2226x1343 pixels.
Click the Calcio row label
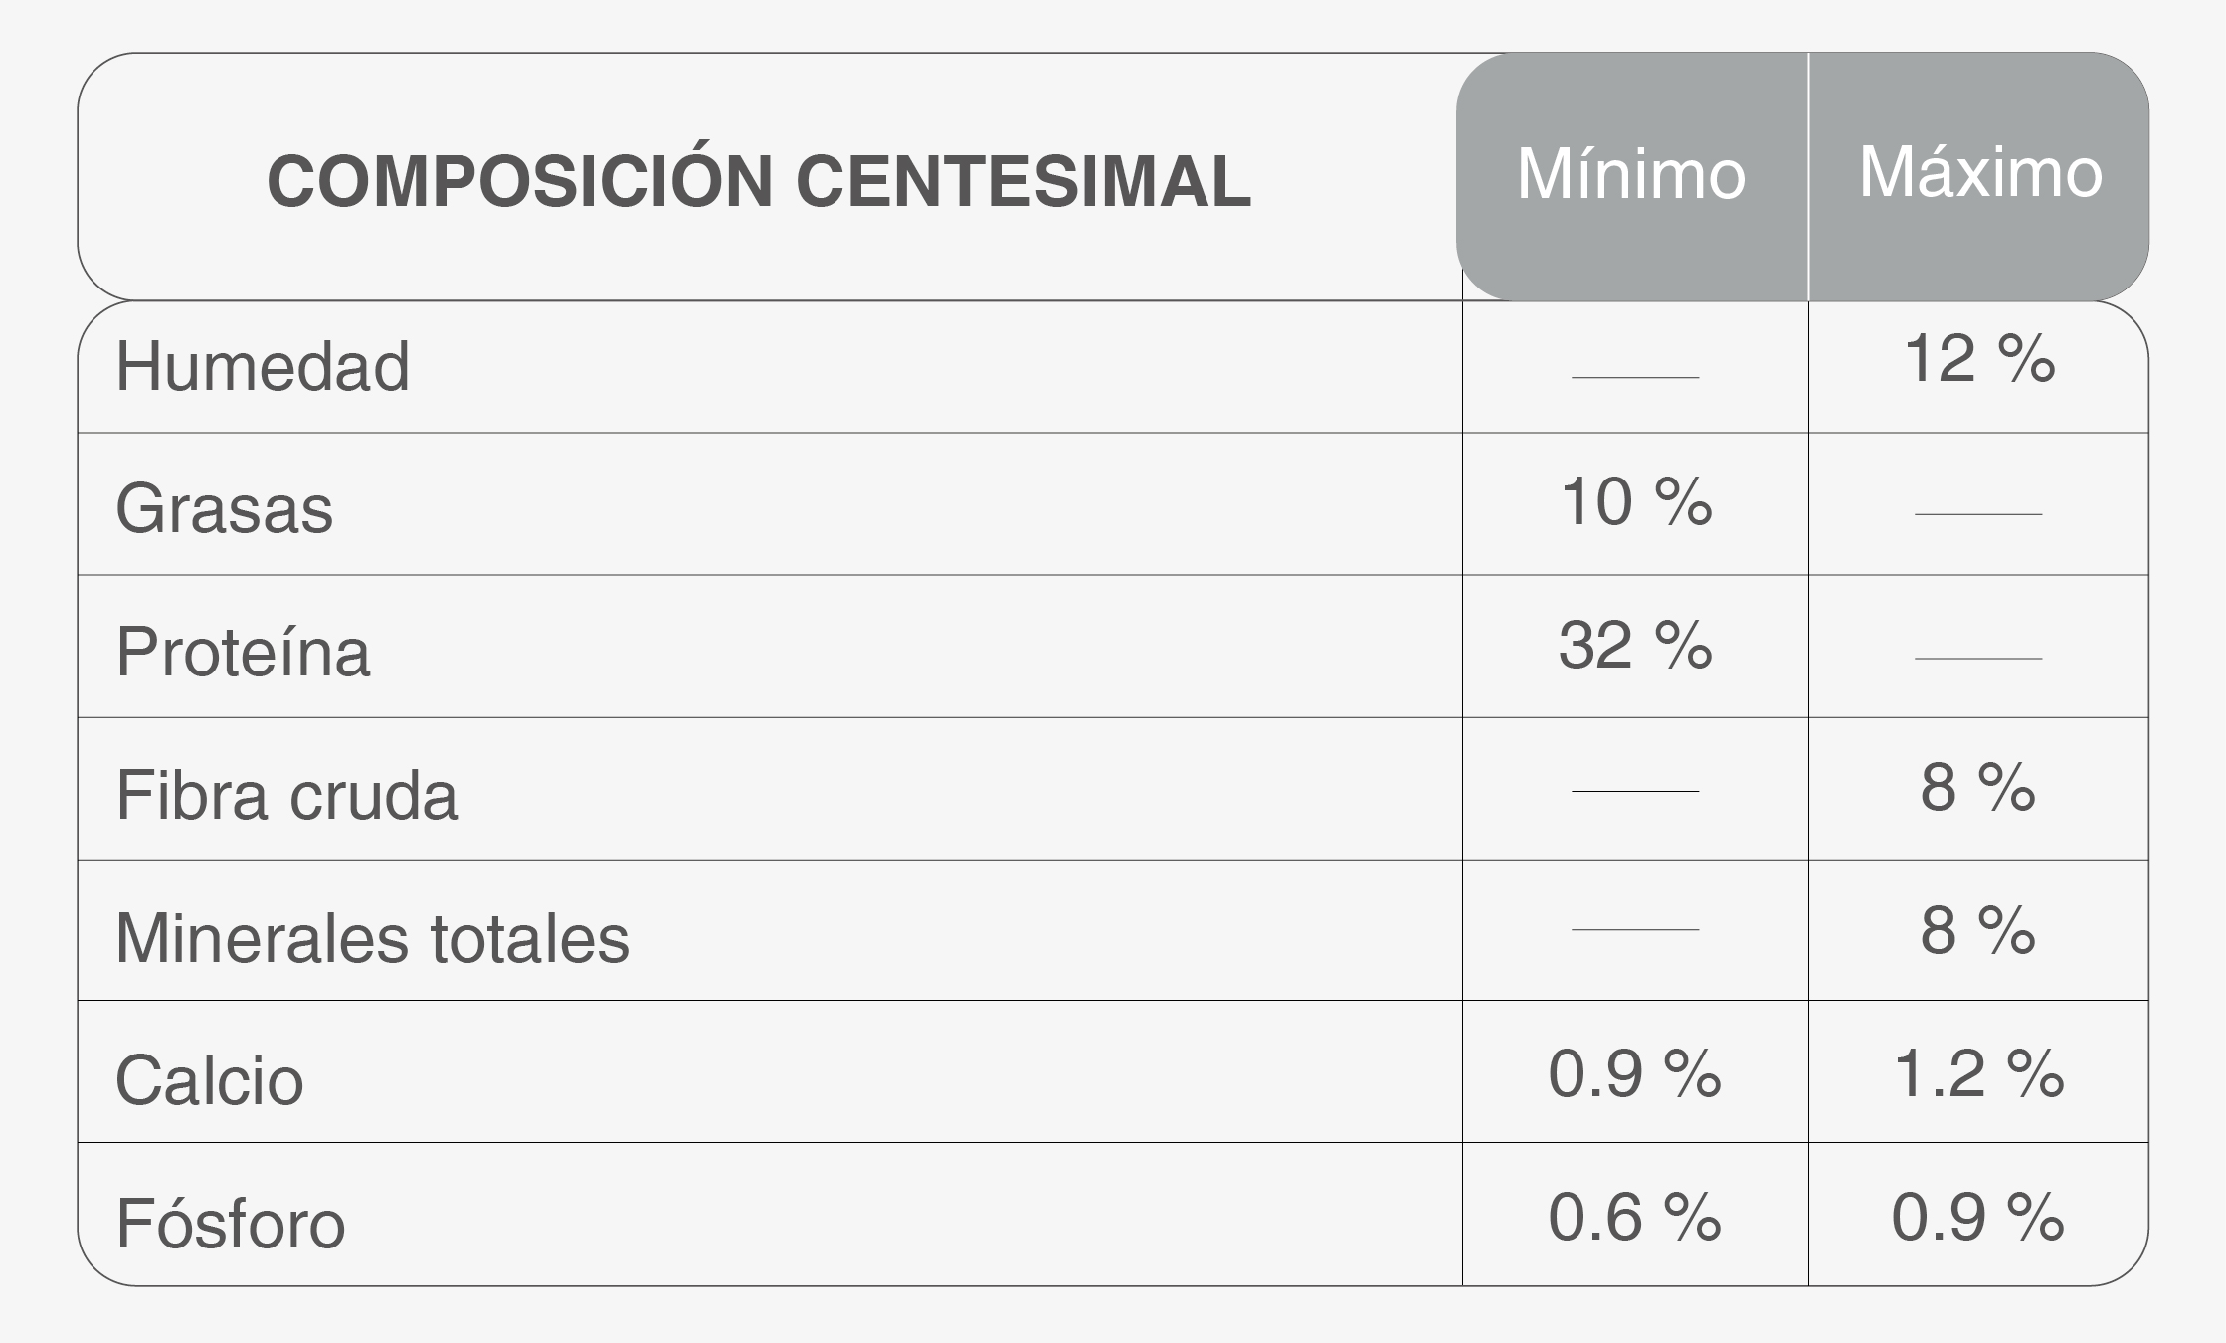[210, 1080]
